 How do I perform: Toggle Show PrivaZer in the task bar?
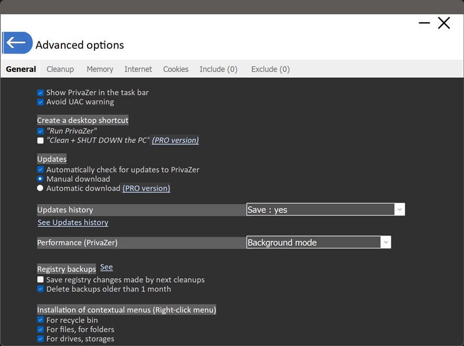coord(41,93)
